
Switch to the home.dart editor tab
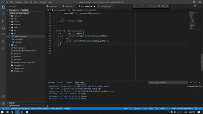pos(69,6)
